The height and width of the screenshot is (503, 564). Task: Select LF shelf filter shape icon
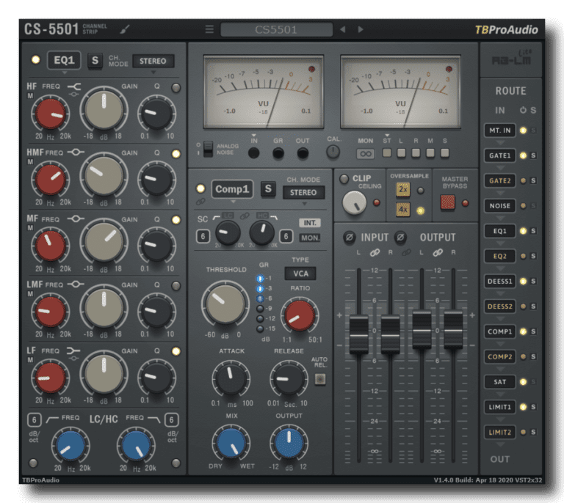73,350
